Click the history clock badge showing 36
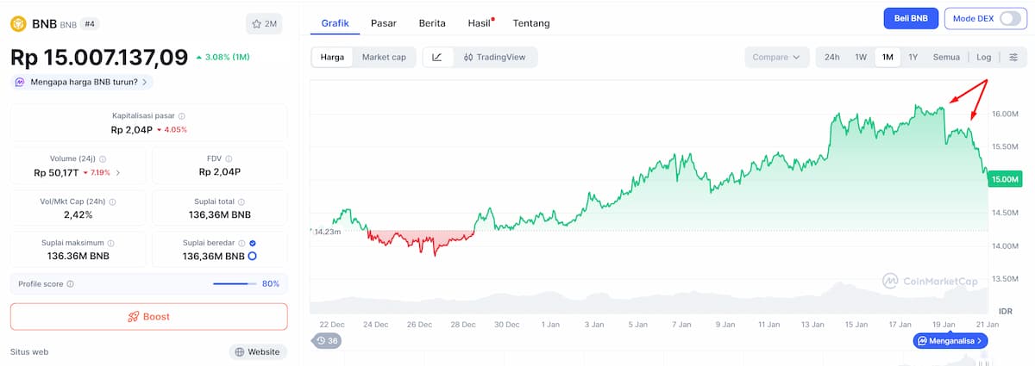The height and width of the screenshot is (366, 1035). [327, 341]
